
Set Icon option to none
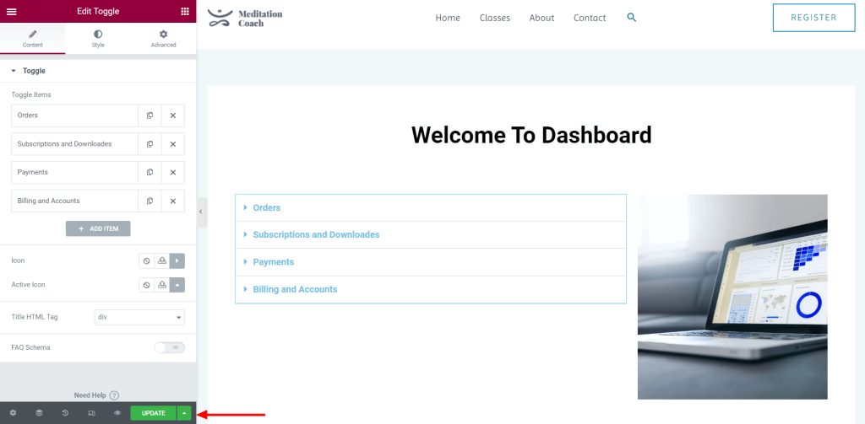146,261
